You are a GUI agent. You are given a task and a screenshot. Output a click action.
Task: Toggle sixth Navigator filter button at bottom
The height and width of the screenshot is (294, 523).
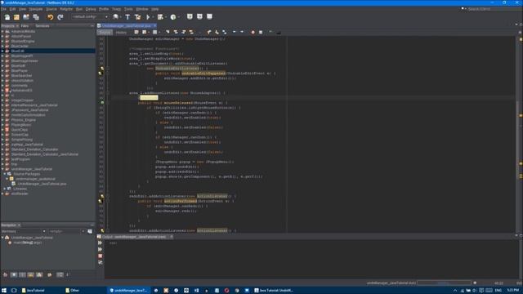click(50, 274)
